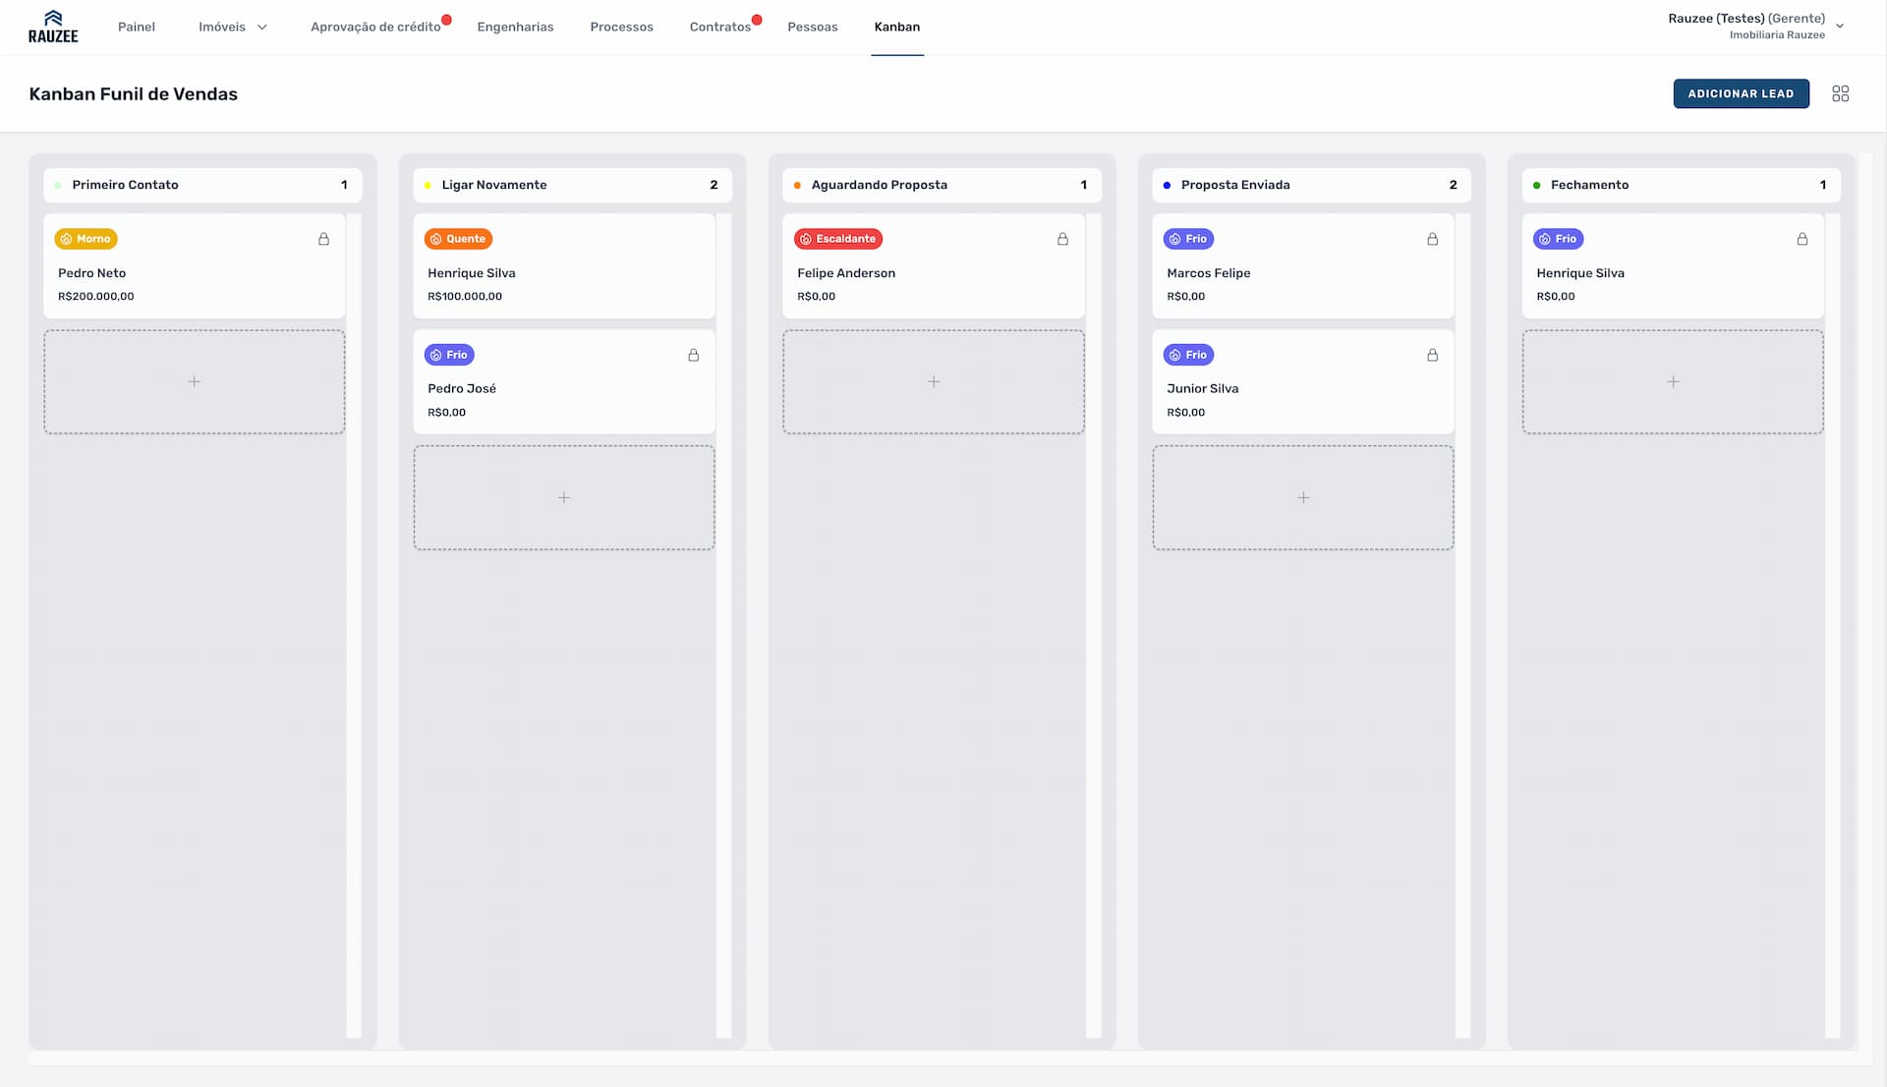The height and width of the screenshot is (1087, 1887).
Task: Click lock icon on Junior Silva card
Action: coord(1432,355)
